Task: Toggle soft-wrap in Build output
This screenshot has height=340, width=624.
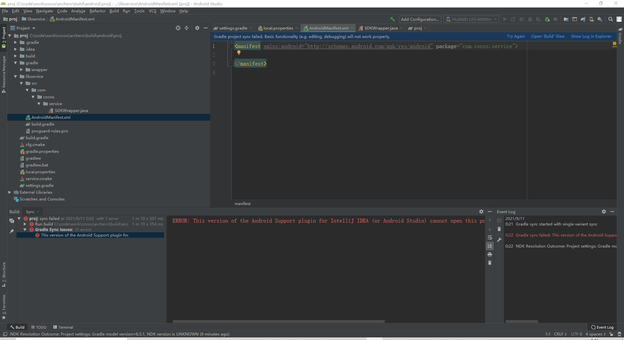Action: (490, 237)
